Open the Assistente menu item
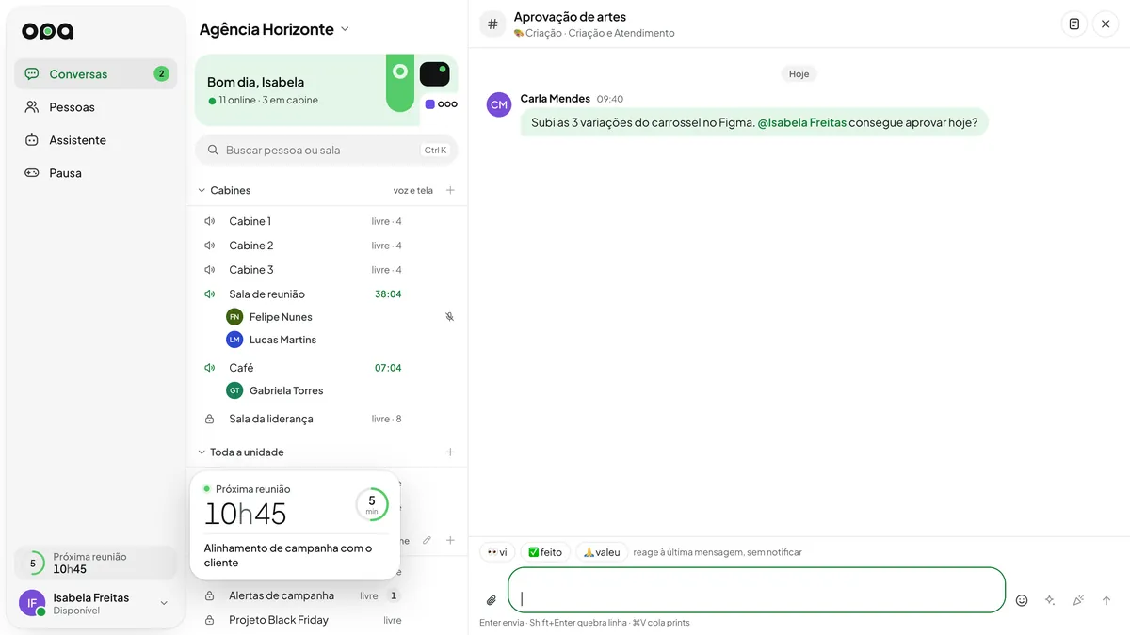Viewport: 1130px width, 635px height. pos(95,140)
